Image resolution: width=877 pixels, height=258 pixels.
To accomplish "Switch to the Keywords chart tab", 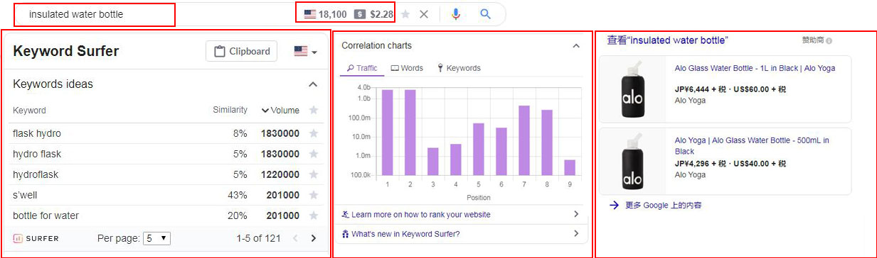I will pyautogui.click(x=459, y=68).
